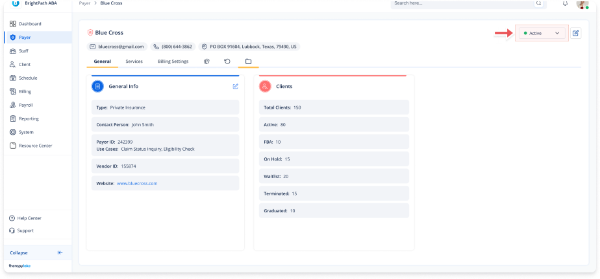Open the folder documents tab

tap(248, 61)
